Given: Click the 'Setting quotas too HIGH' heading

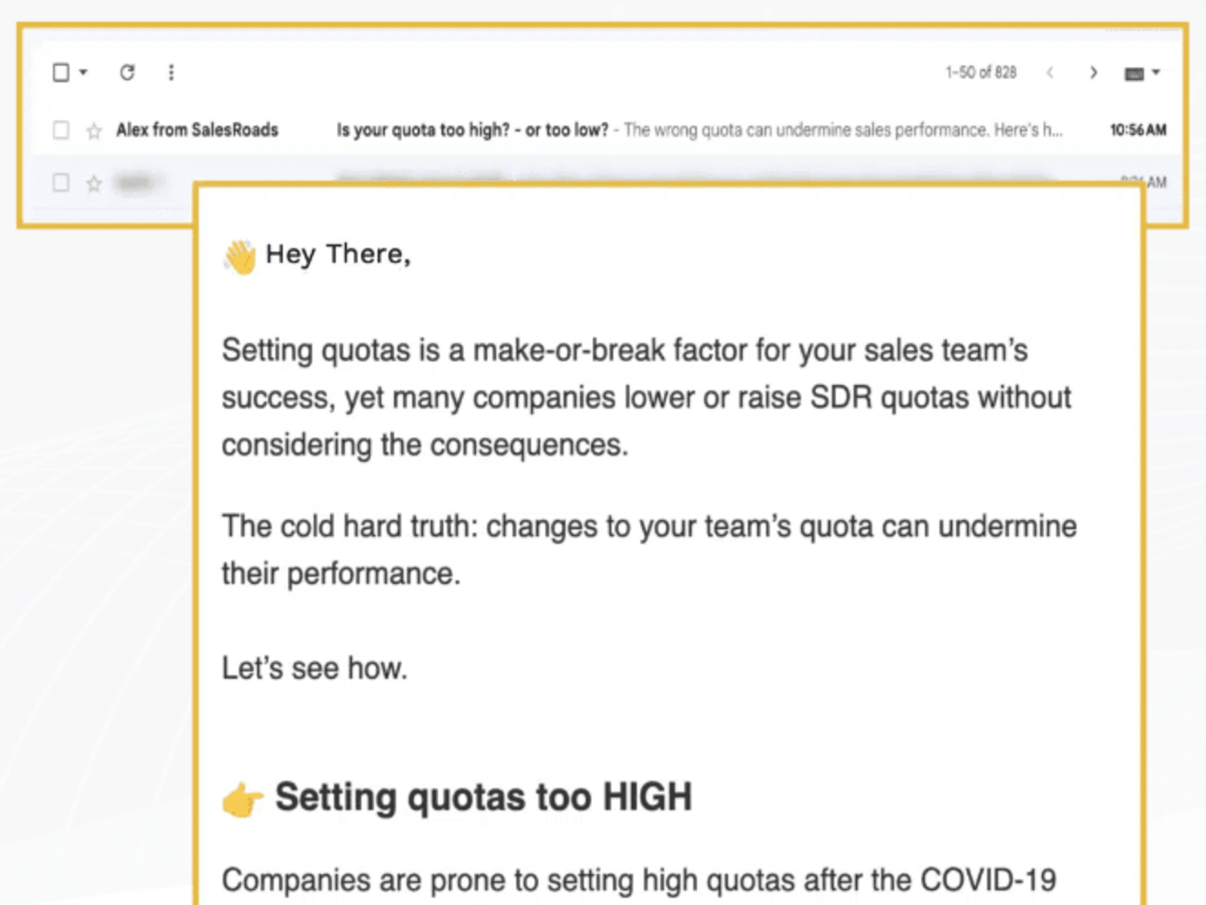Looking at the screenshot, I should point(483,797).
